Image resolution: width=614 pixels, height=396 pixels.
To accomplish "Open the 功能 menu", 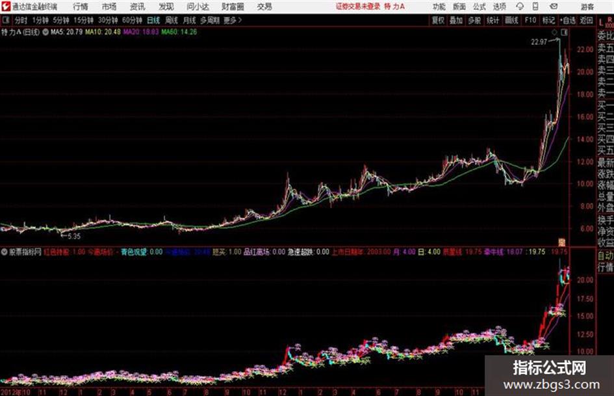I will click(439, 7).
